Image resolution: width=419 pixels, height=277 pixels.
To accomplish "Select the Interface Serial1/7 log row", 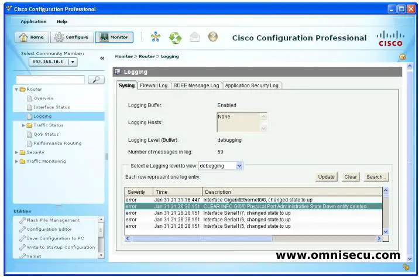I will click(253, 213).
